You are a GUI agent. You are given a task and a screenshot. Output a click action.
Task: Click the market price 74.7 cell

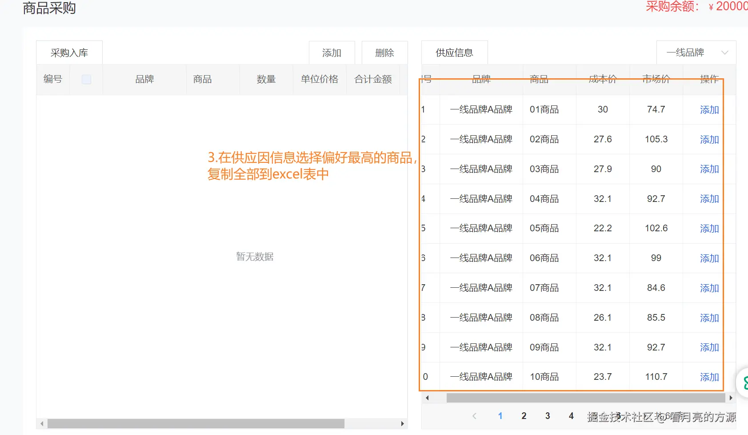coord(656,109)
